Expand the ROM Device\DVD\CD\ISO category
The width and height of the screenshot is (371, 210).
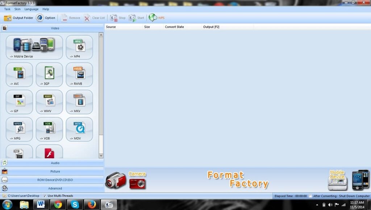click(52, 180)
